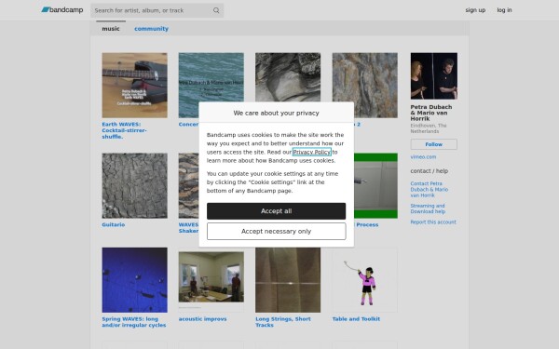Viewport: 559px width, 349px height.
Task: Click Spring WAVES: long and/or irregular cycles link
Action: point(133,322)
